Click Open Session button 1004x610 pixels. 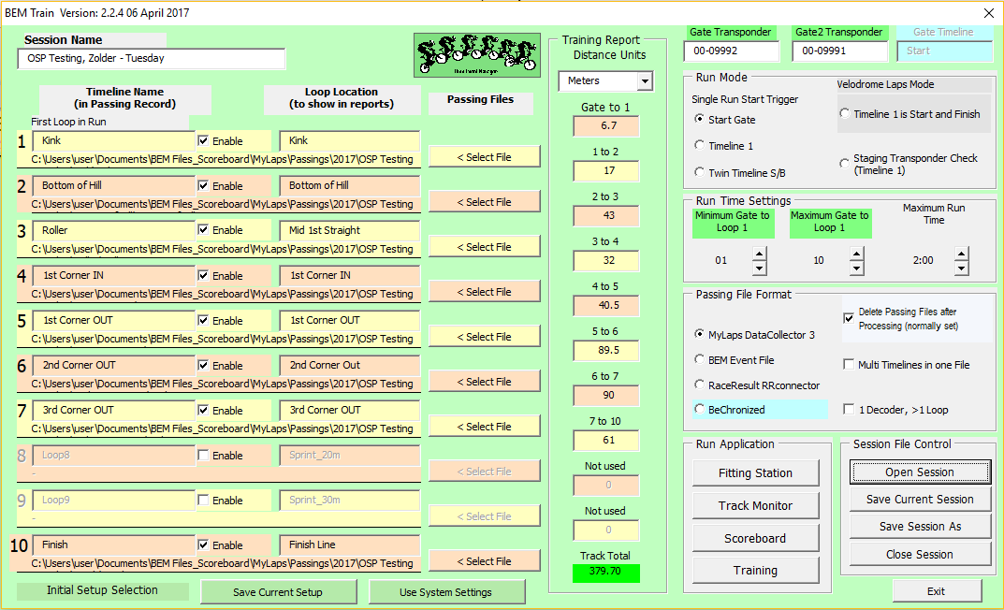[x=920, y=472]
